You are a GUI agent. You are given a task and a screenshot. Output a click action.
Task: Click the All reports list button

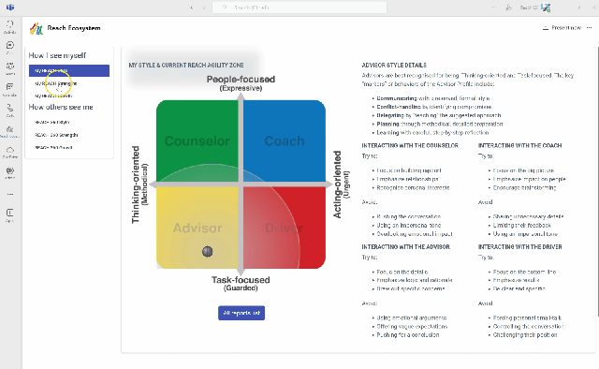tap(241, 313)
